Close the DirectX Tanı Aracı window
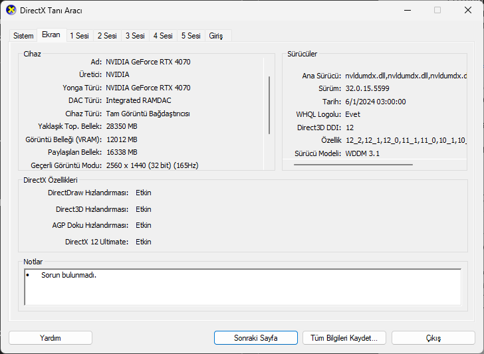 click(x=467, y=11)
